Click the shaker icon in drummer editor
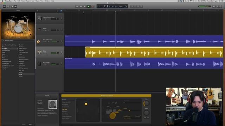The height and width of the screenshot is (126, 225). (x=112, y=103)
